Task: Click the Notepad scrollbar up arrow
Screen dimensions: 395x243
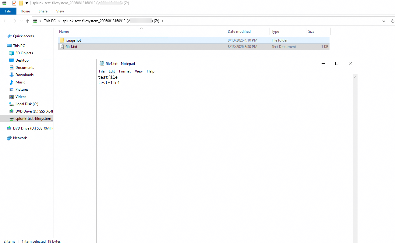Action: [x=355, y=77]
